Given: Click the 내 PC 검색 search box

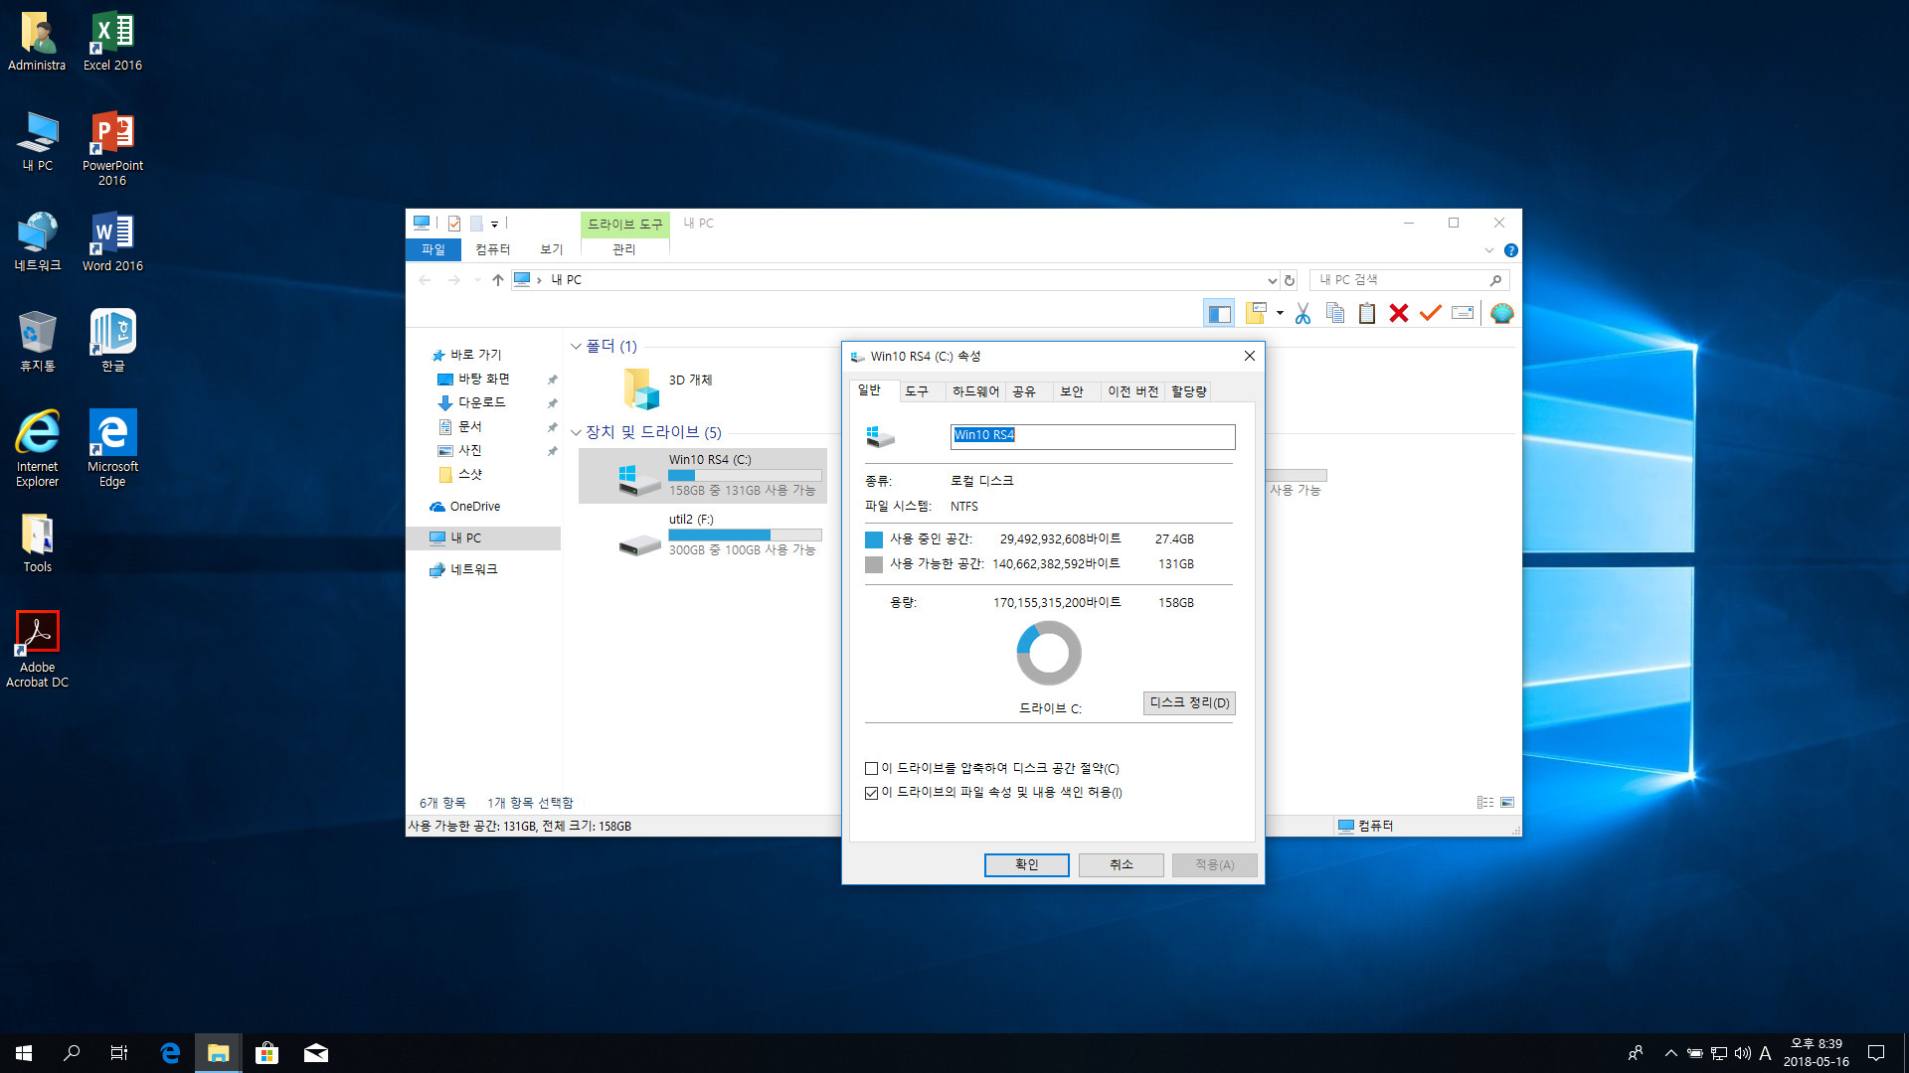Looking at the screenshot, I should coord(1410,280).
